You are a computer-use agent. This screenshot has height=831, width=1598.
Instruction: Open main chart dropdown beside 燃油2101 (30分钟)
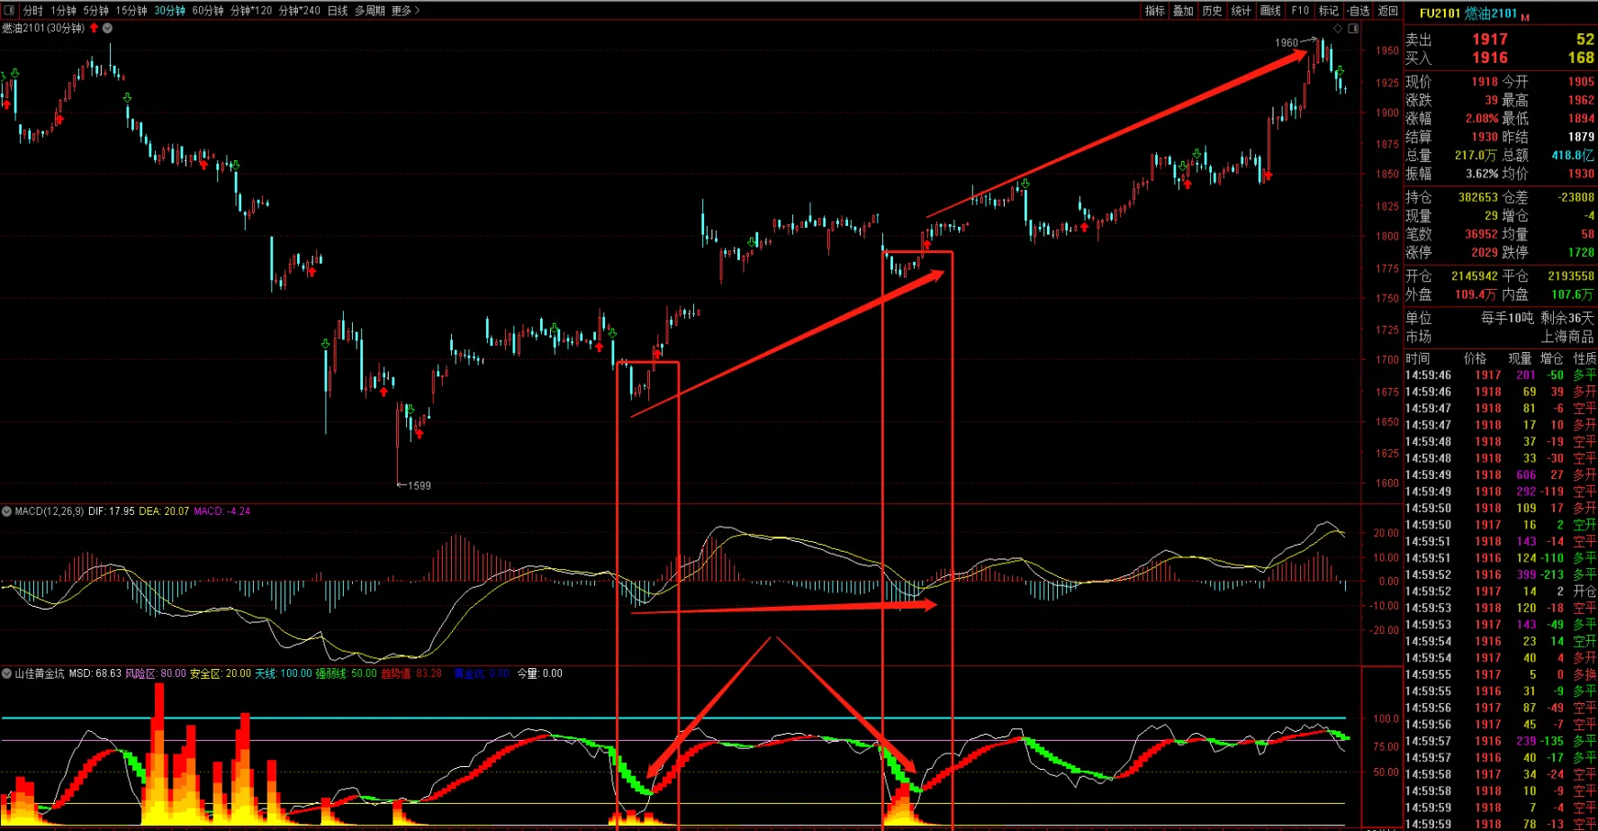(x=107, y=28)
